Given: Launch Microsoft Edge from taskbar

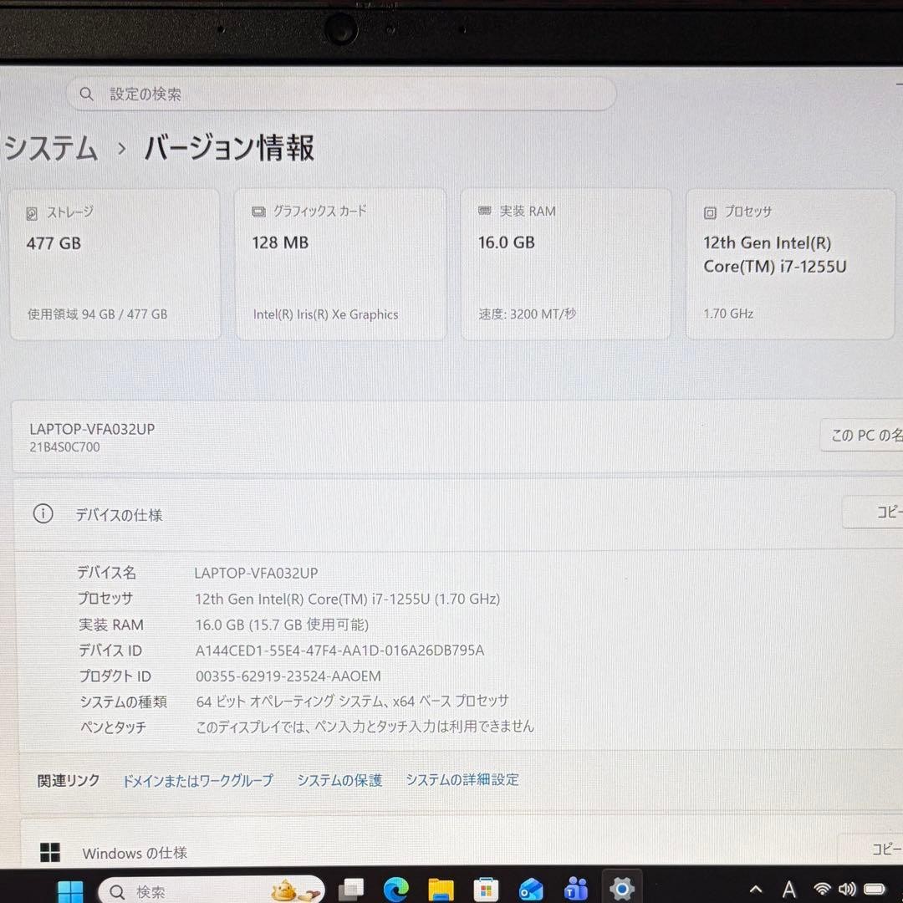Looking at the screenshot, I should [x=396, y=890].
